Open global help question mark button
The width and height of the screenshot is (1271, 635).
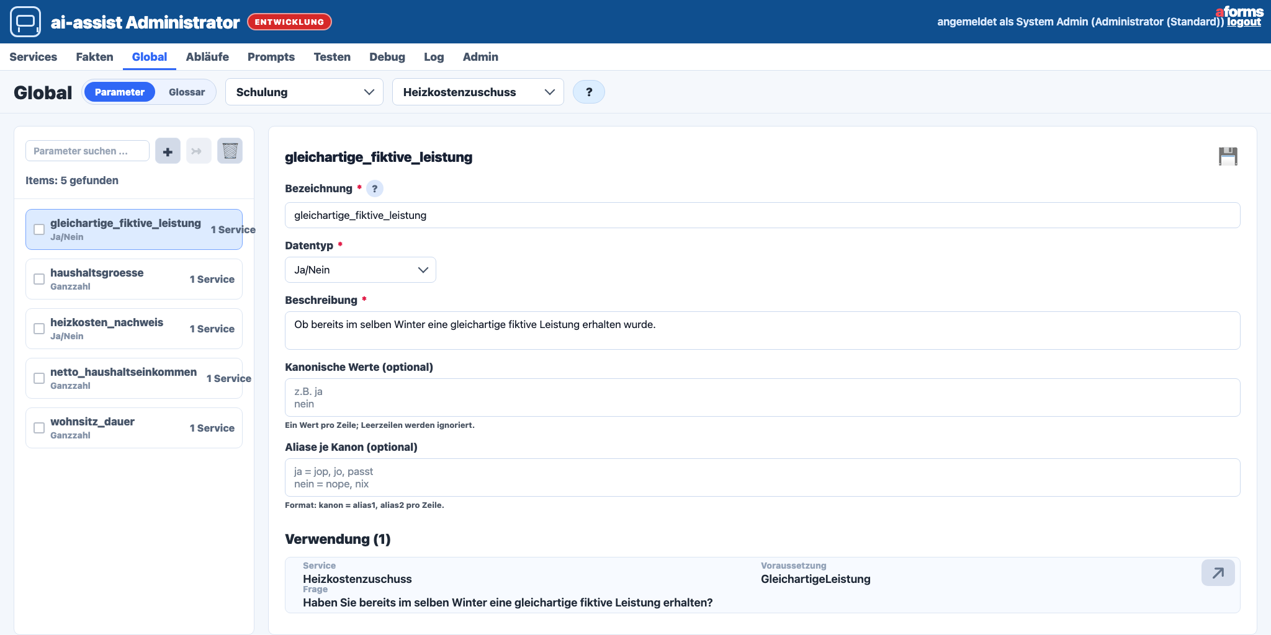coord(589,92)
